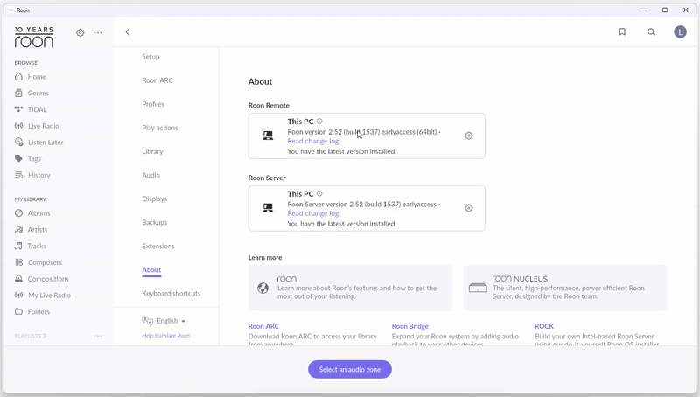Open settings gear next to Roon logo
The image size is (700, 397).
80,32
